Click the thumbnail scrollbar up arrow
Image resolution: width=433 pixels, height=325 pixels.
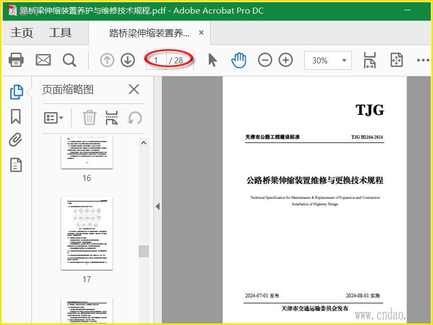pyautogui.click(x=143, y=143)
